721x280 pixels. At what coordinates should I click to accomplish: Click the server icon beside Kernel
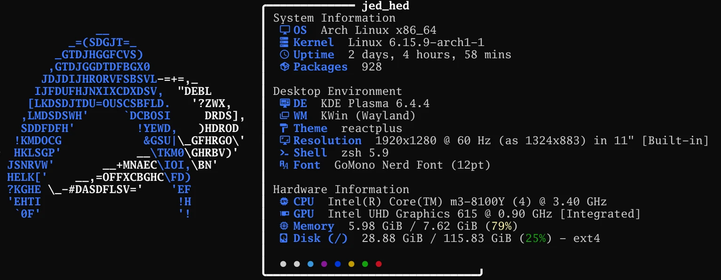[x=284, y=42]
